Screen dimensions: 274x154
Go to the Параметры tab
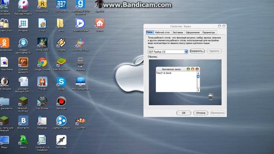tap(208, 33)
